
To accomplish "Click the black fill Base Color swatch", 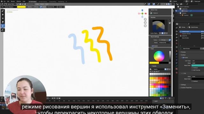I will (x=198, y=79).
